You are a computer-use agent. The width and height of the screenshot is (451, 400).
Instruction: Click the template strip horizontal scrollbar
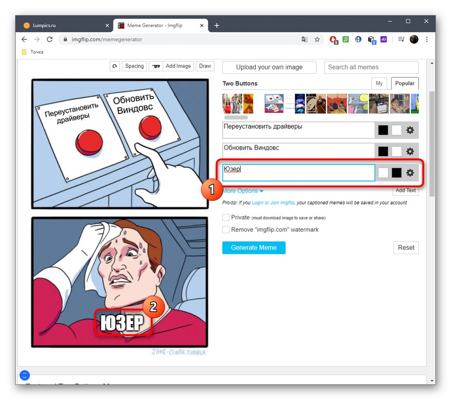pyautogui.click(x=236, y=117)
